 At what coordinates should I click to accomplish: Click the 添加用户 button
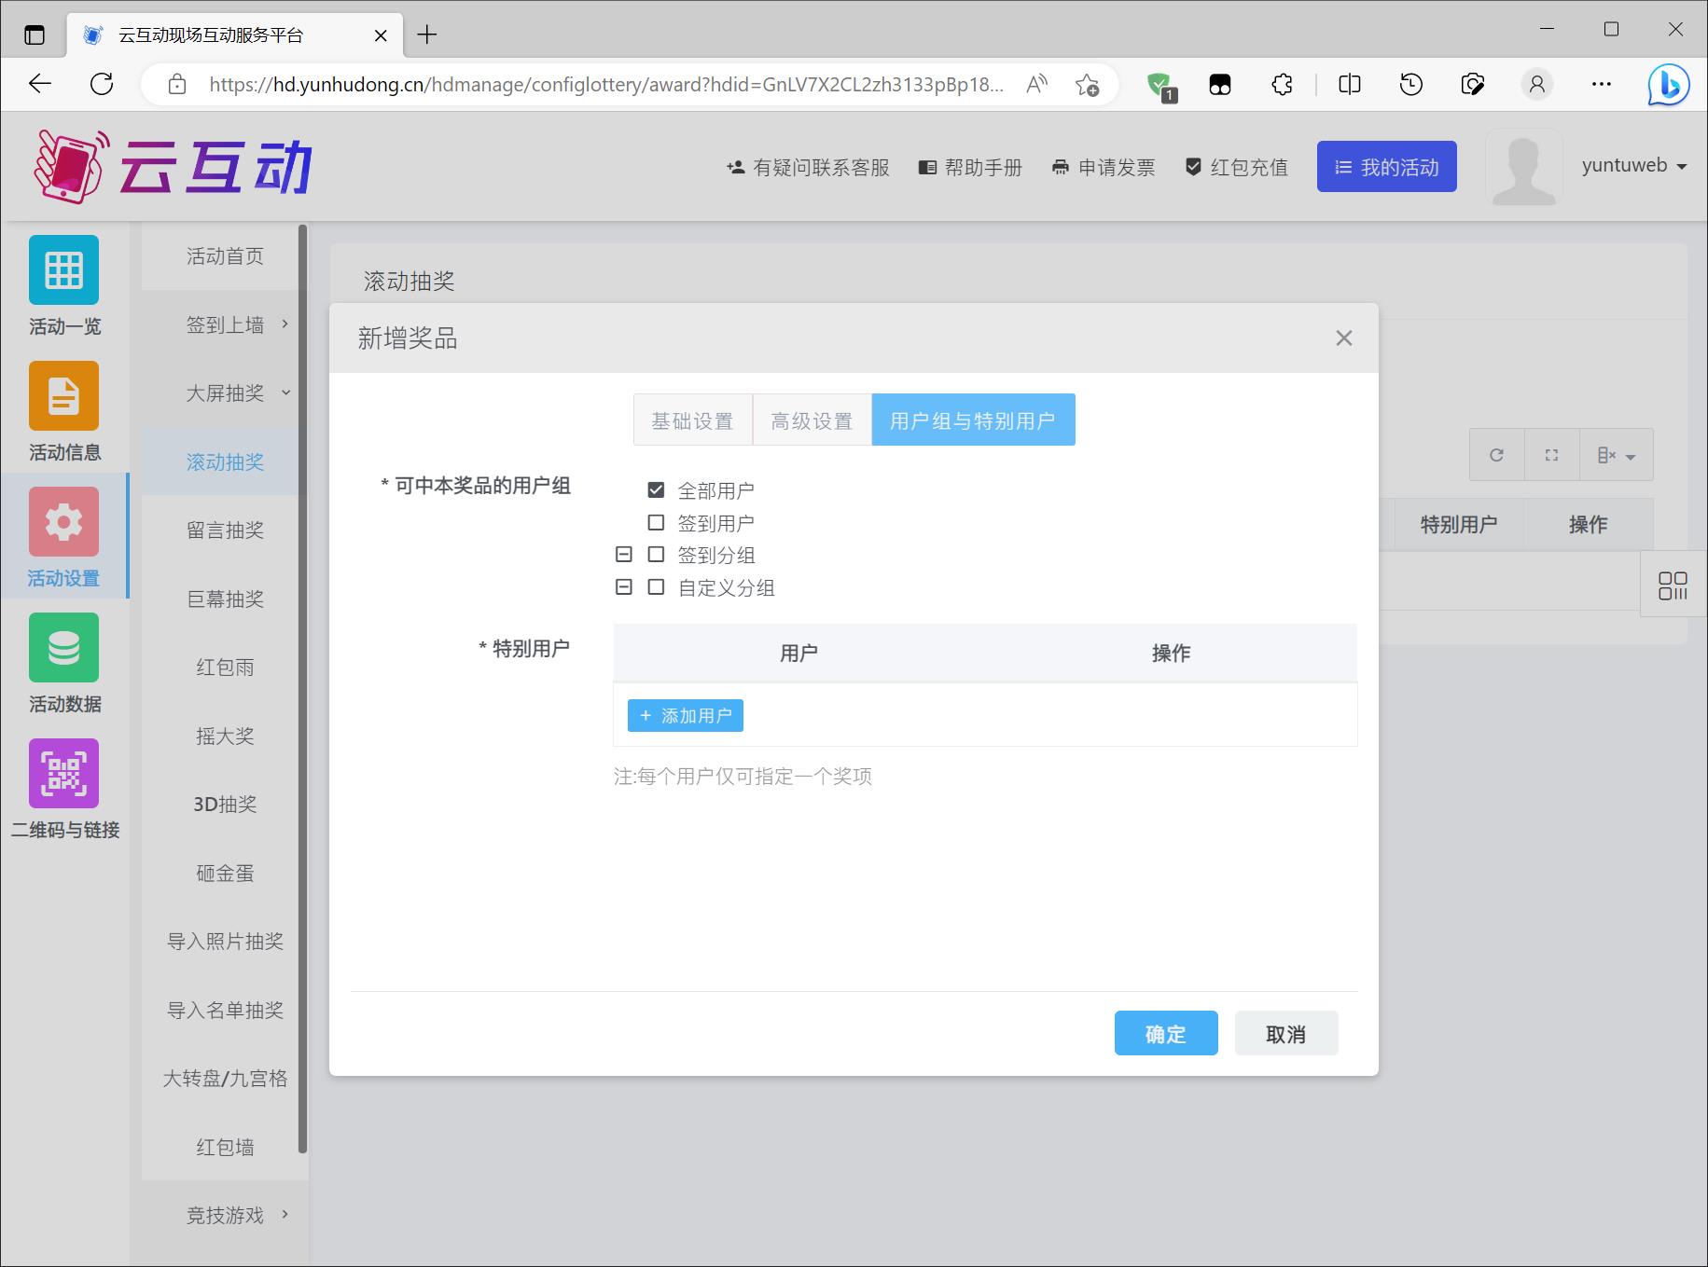click(686, 716)
